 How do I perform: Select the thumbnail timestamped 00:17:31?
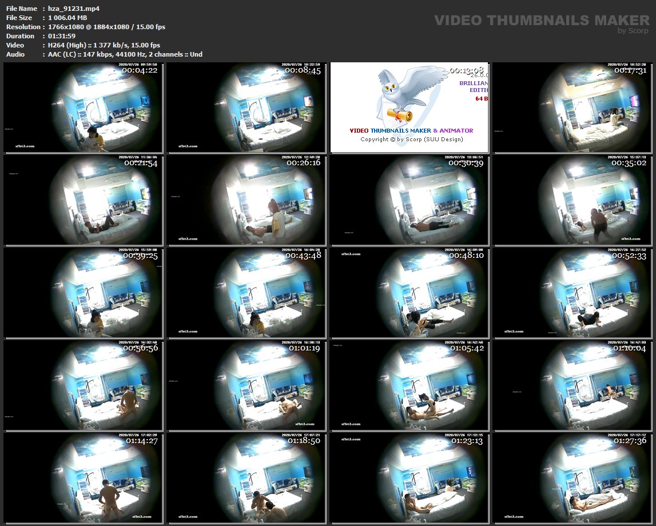coord(572,107)
